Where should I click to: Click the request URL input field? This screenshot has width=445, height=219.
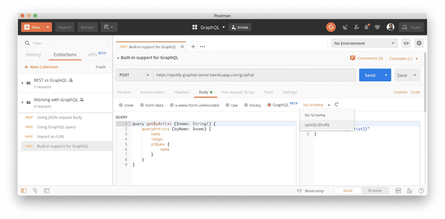click(x=254, y=75)
